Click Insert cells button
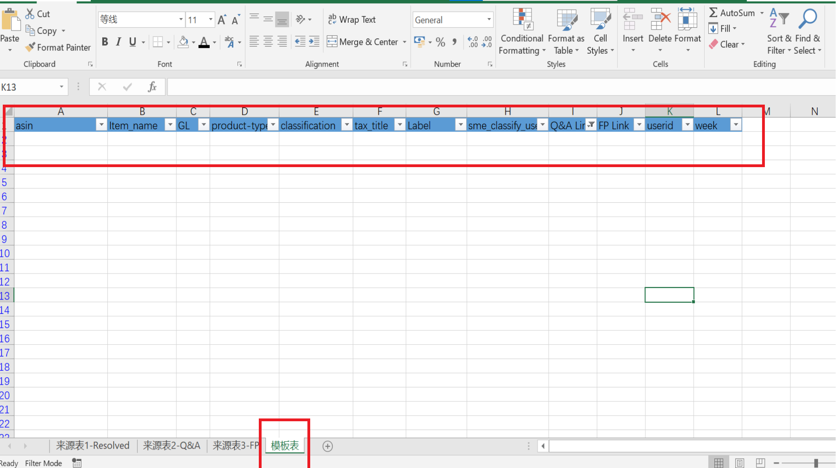Screen dimensions: 838x468 (632, 30)
